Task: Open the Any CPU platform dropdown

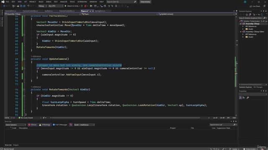Action: tap(56, 6)
